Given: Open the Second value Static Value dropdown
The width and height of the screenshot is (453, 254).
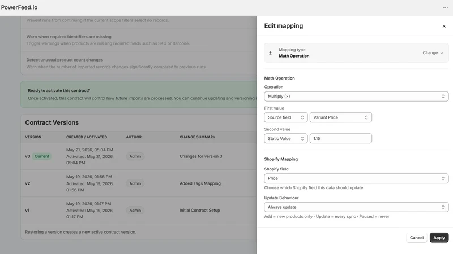Looking at the screenshot, I should pyautogui.click(x=286, y=138).
